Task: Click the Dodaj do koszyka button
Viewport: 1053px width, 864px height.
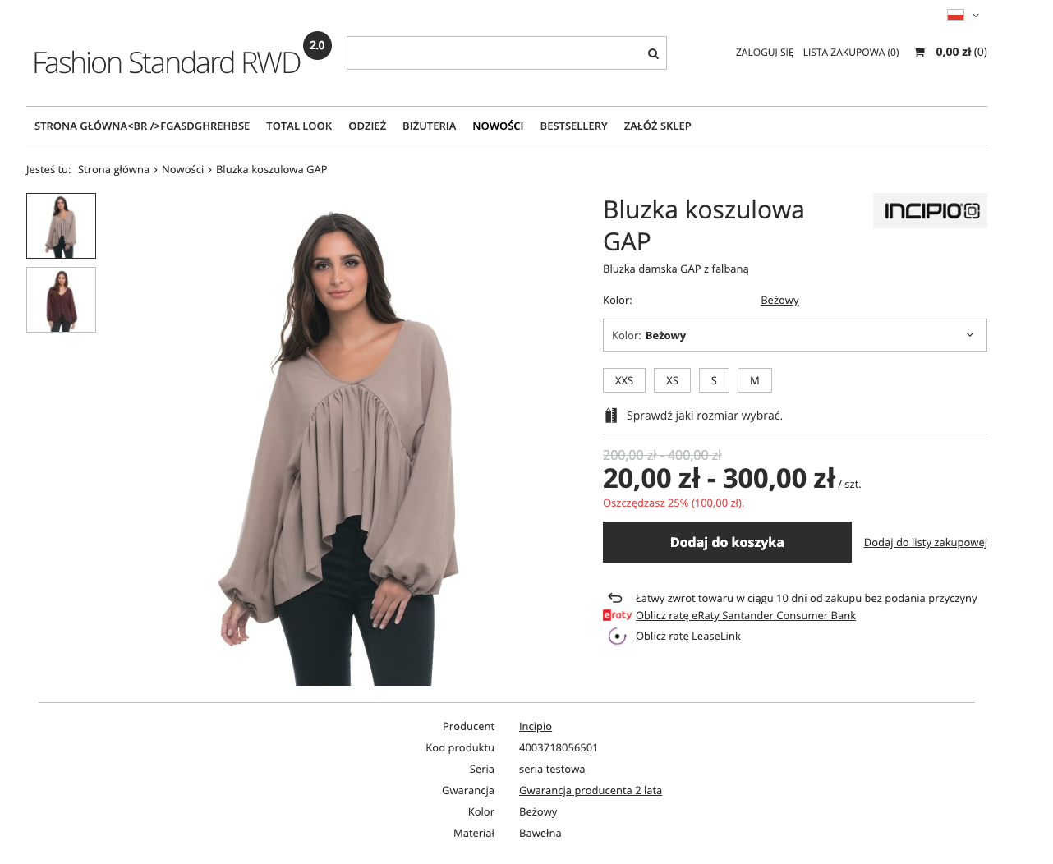Action: coord(727,542)
